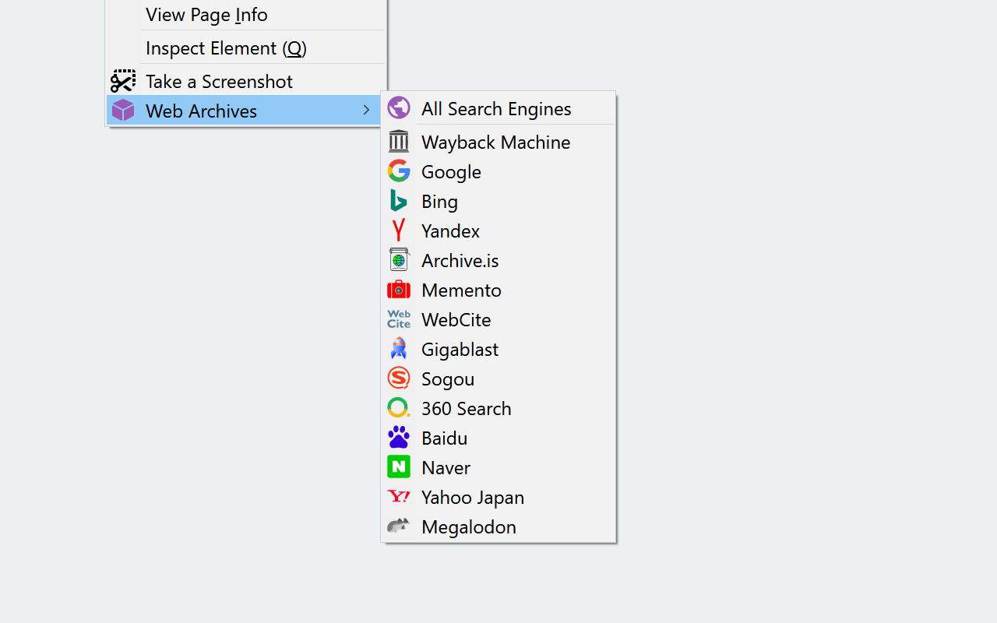Click the Sogou orange S icon
Screen dimensions: 997x623
click(x=399, y=378)
